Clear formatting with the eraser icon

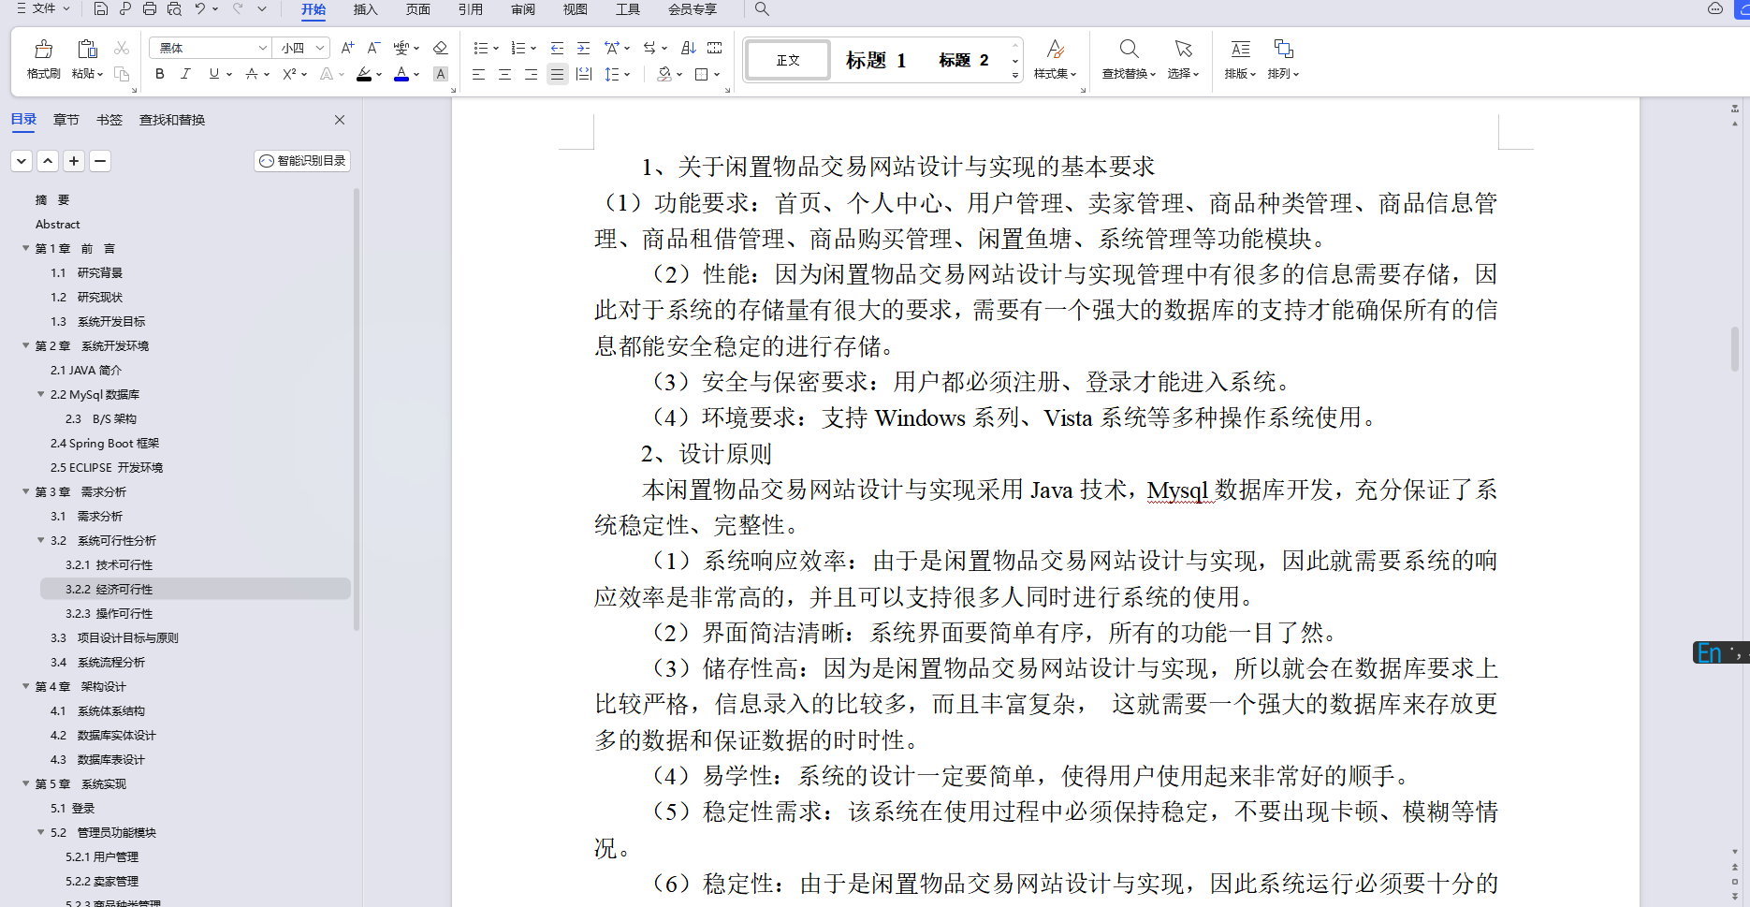click(440, 48)
